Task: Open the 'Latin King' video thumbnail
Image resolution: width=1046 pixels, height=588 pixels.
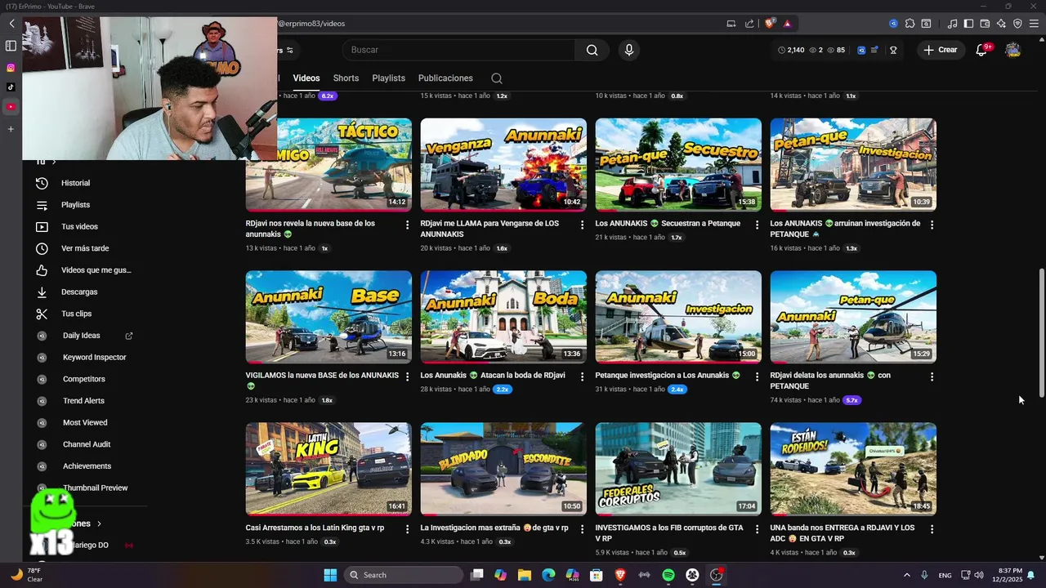Action: coord(329,469)
